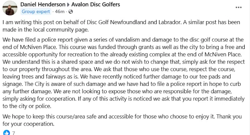Click the Group expert badge

point(36,12)
